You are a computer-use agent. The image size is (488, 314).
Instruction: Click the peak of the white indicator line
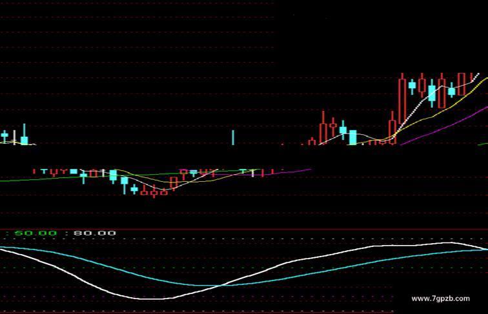pyautogui.click(x=450, y=242)
